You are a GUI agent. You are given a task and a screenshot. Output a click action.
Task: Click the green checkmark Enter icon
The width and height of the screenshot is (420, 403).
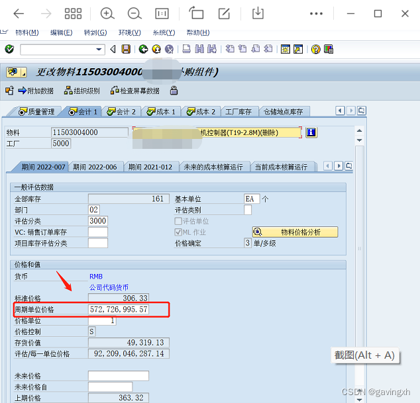pyautogui.click(x=9, y=49)
